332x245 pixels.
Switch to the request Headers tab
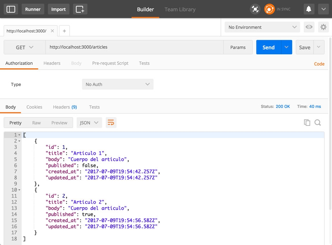[52, 63]
